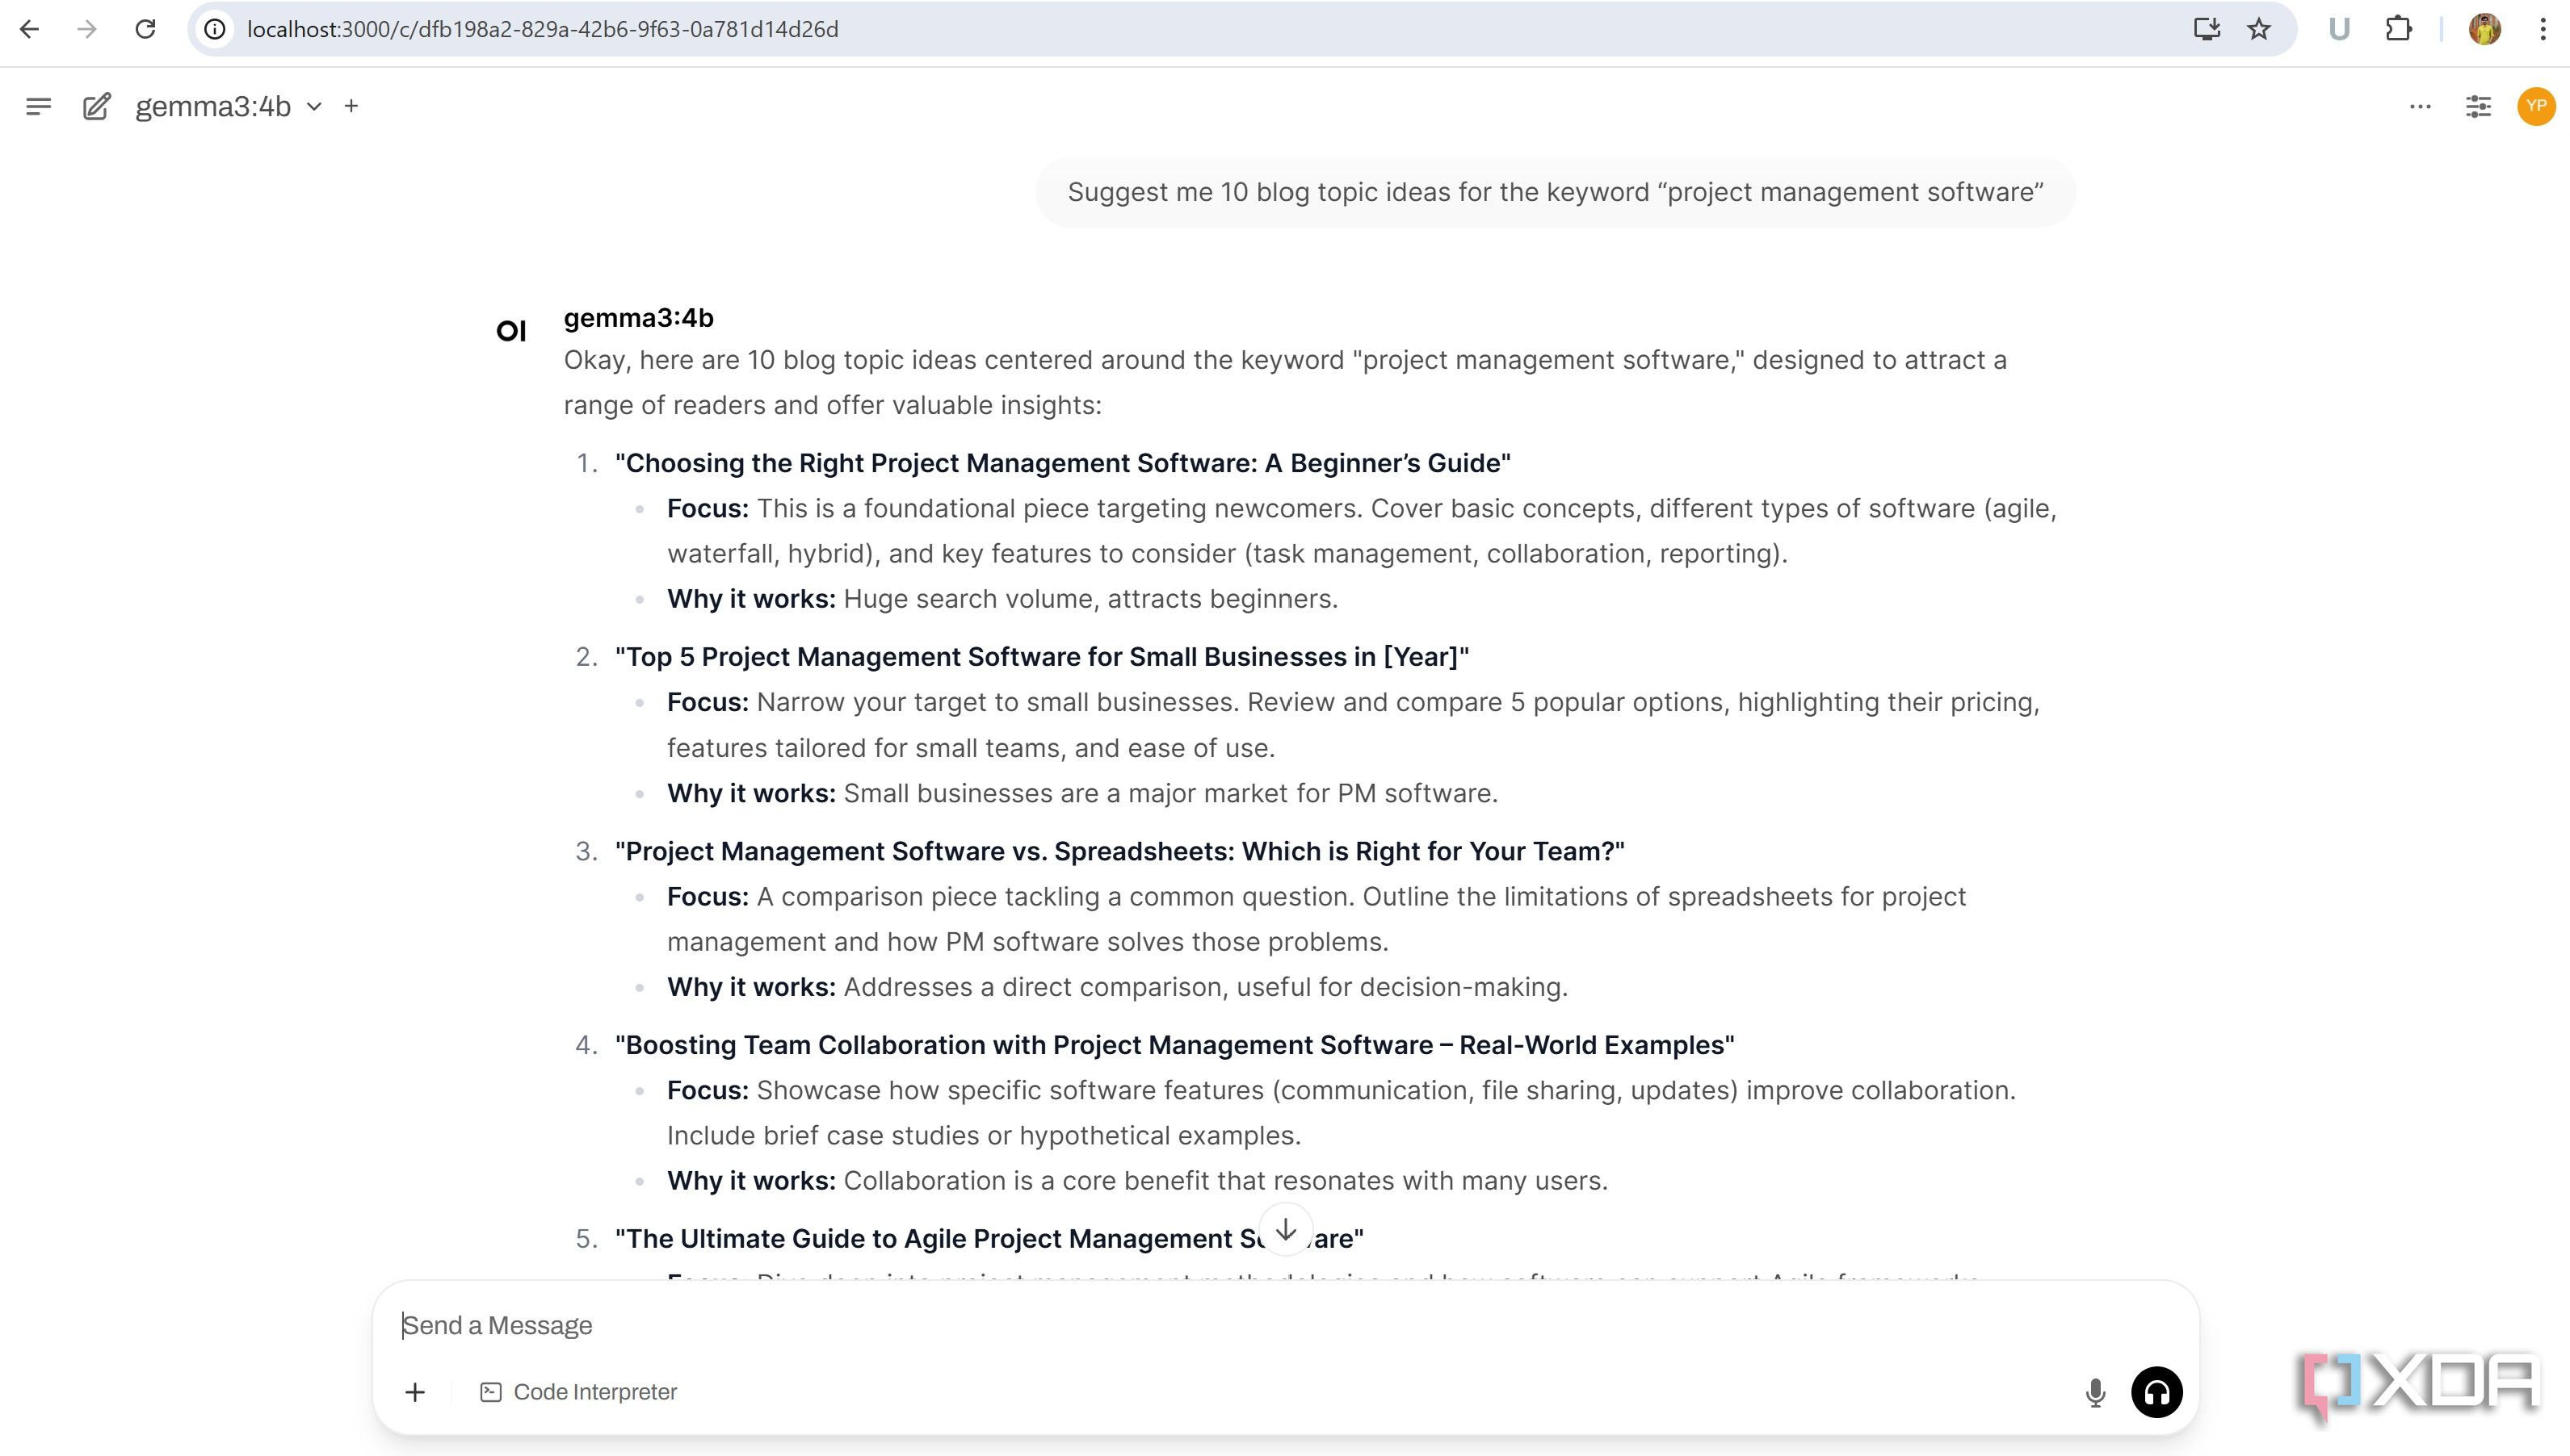Click text "Huge search volume, attracts beginners."
This screenshot has height=1456, width=2570.
(1090, 599)
